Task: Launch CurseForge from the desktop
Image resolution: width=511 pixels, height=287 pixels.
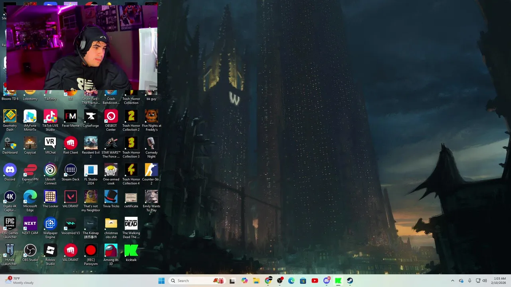Action: [91, 118]
